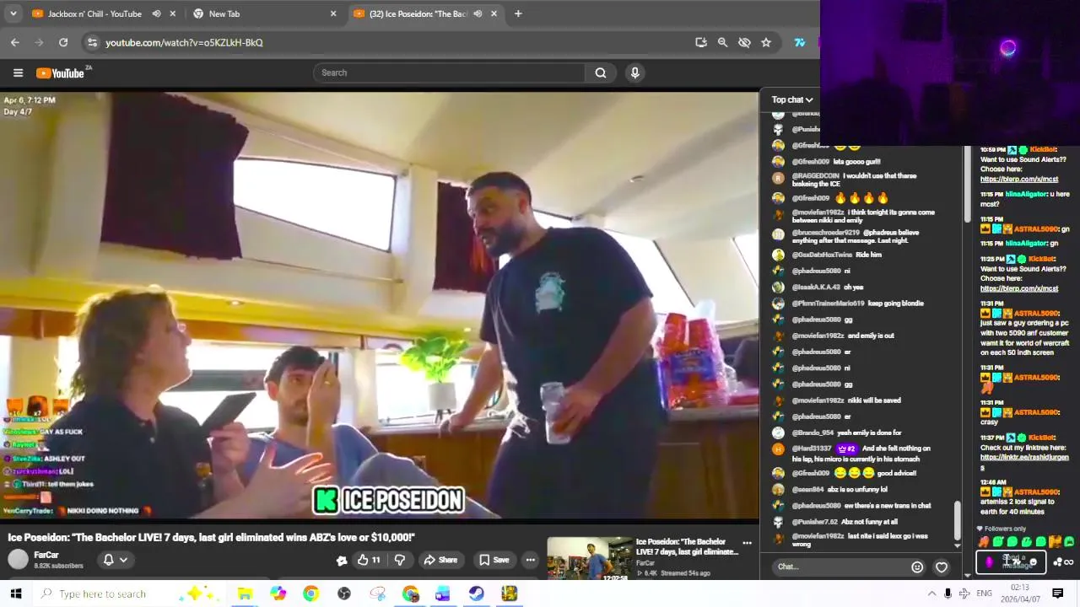1080x607 pixels.
Task: Click the install app icon in the address bar
Action: (x=700, y=42)
